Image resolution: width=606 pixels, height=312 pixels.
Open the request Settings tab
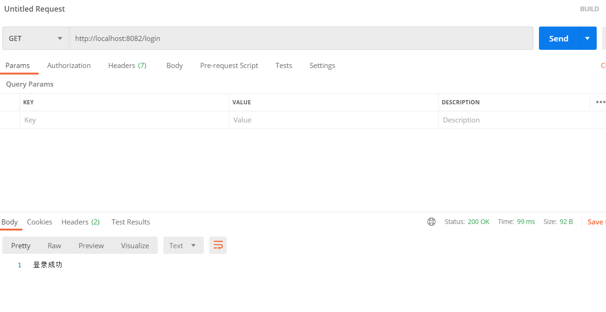click(x=322, y=66)
